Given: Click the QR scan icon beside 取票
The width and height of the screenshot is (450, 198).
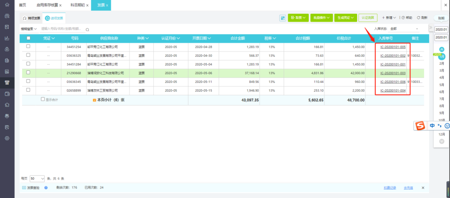Looking at the screenshot, I should [282, 18].
